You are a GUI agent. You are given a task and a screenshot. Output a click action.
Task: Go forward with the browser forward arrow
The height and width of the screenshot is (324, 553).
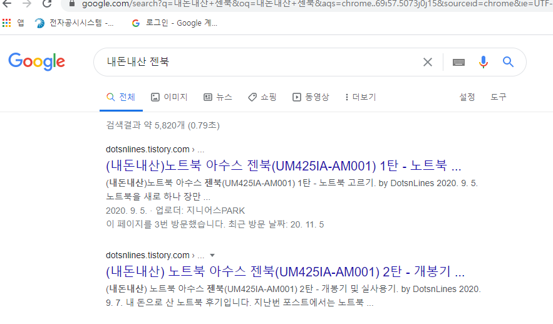[27, 4]
